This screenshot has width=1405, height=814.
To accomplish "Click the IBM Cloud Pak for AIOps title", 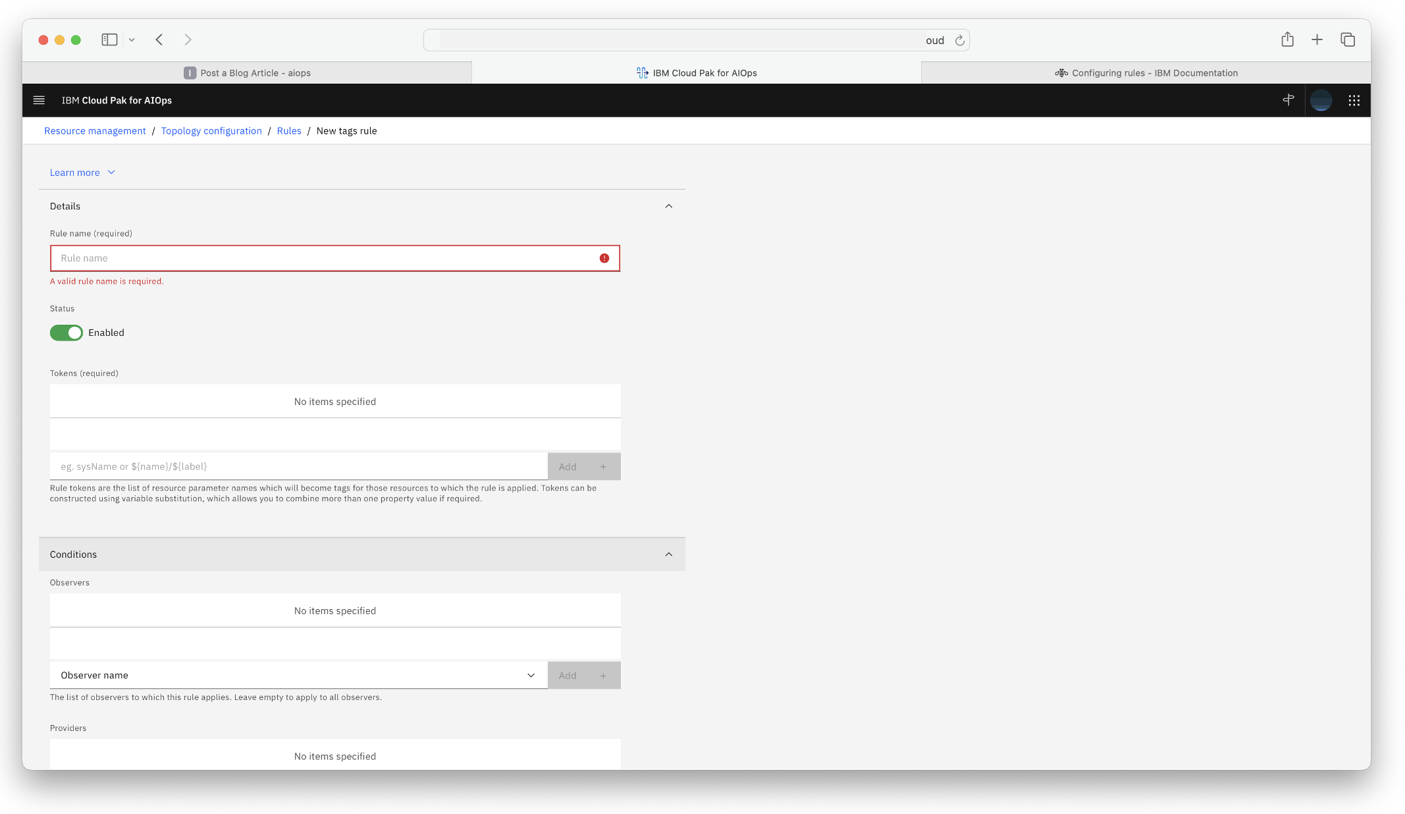I will [117, 100].
